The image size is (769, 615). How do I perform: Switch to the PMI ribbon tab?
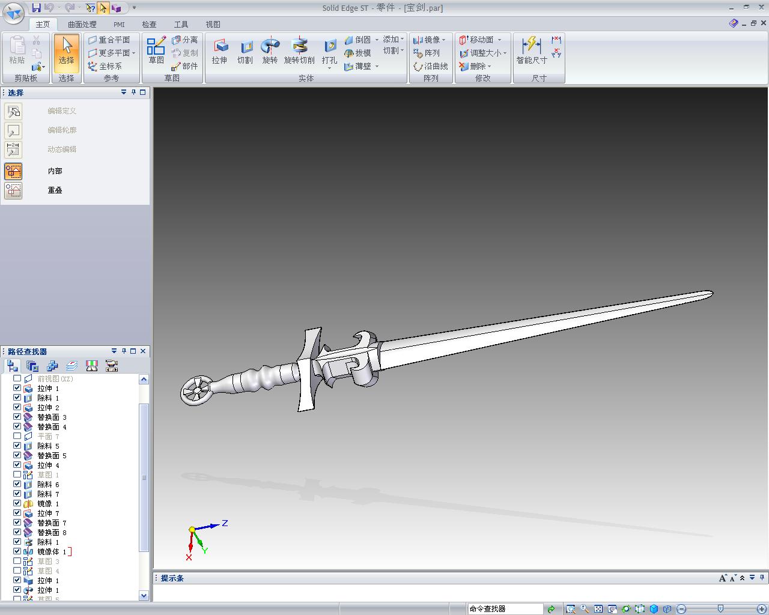pyautogui.click(x=119, y=25)
